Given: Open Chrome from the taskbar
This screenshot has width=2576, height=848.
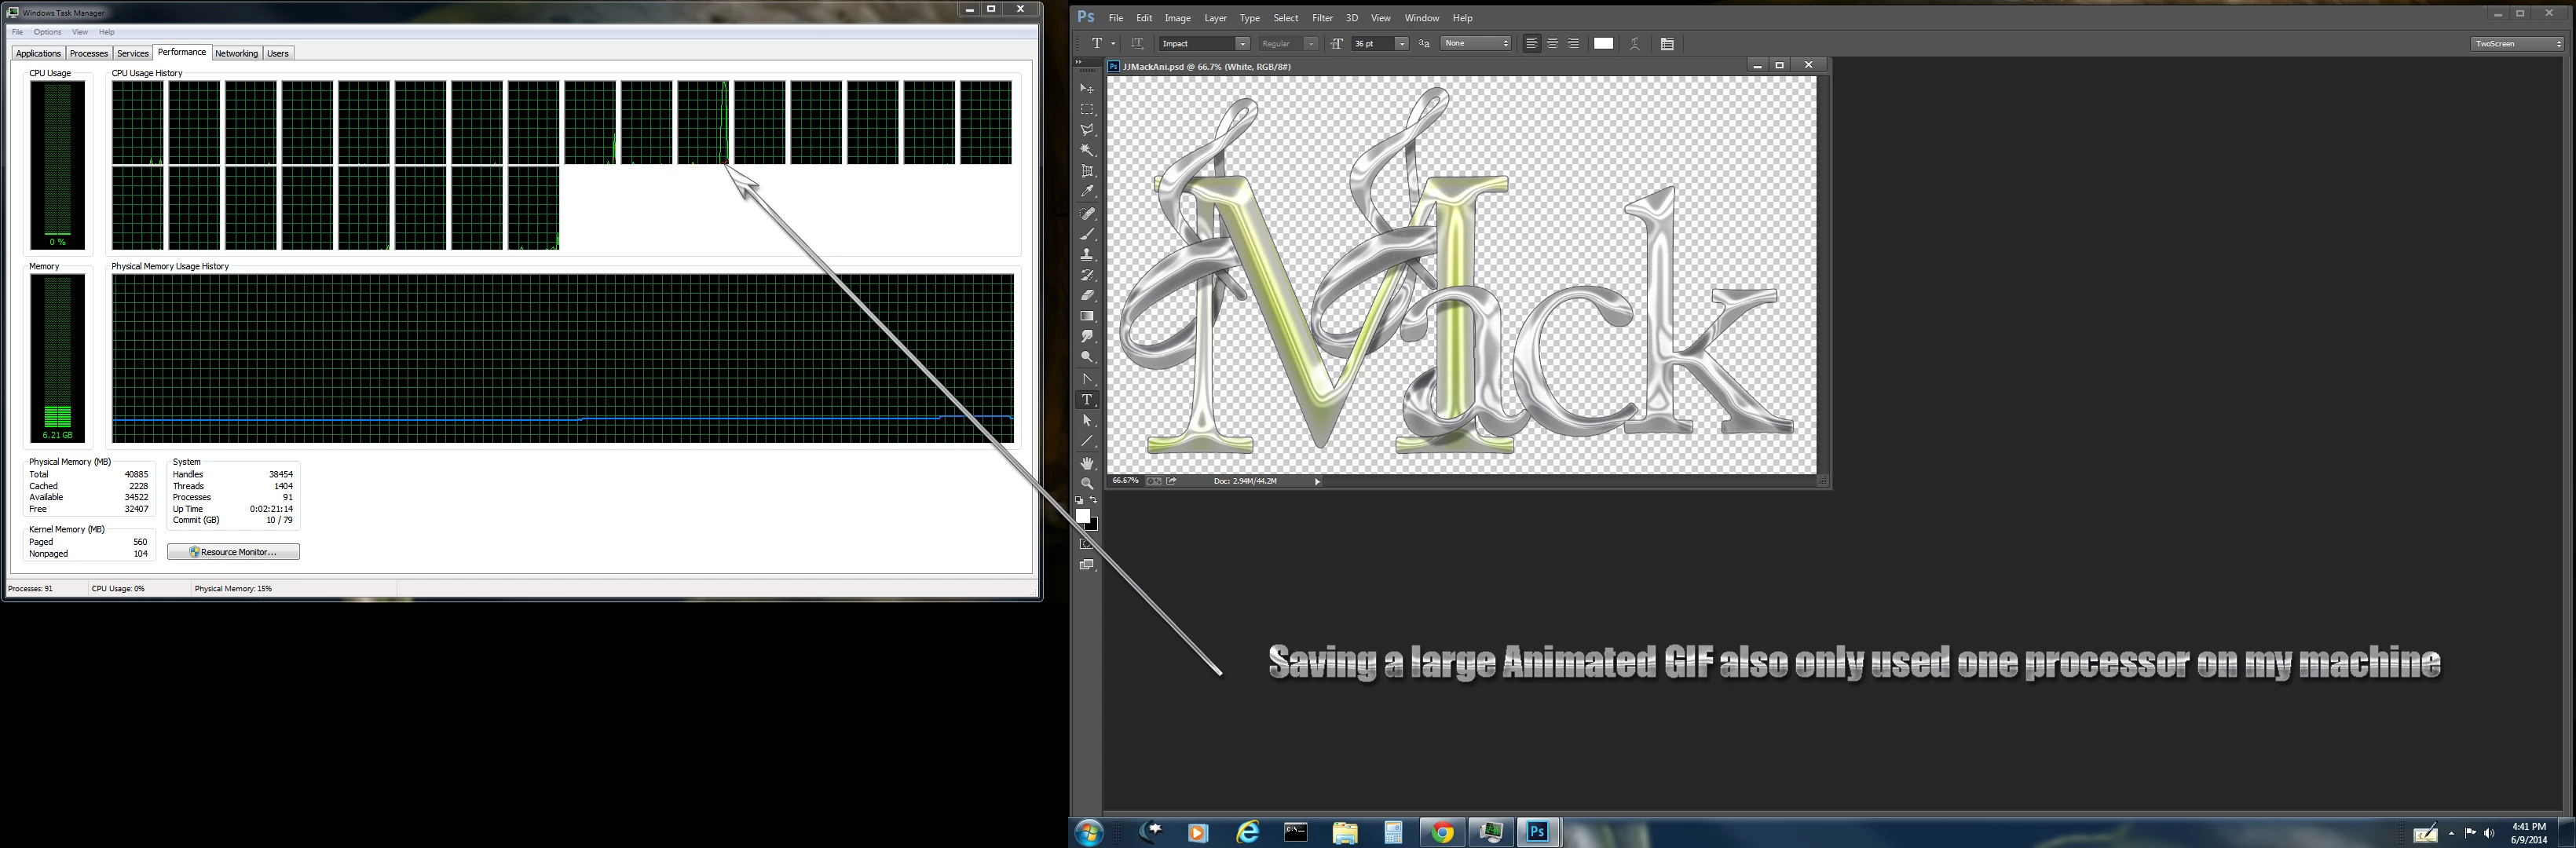Looking at the screenshot, I should pyautogui.click(x=1441, y=832).
